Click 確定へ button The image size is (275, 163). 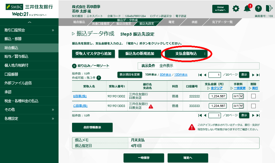point(188,158)
